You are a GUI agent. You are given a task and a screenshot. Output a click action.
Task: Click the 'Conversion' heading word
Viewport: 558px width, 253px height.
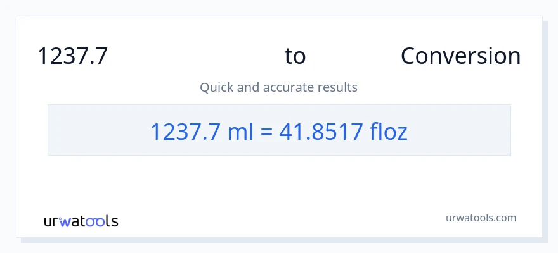coord(460,56)
